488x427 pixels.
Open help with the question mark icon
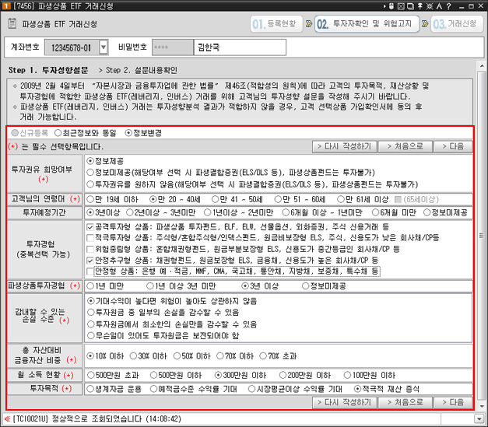click(448, 6)
